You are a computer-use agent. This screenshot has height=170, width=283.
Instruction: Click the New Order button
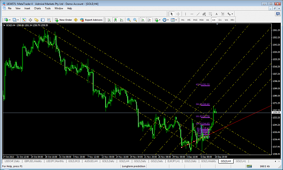(63, 20)
